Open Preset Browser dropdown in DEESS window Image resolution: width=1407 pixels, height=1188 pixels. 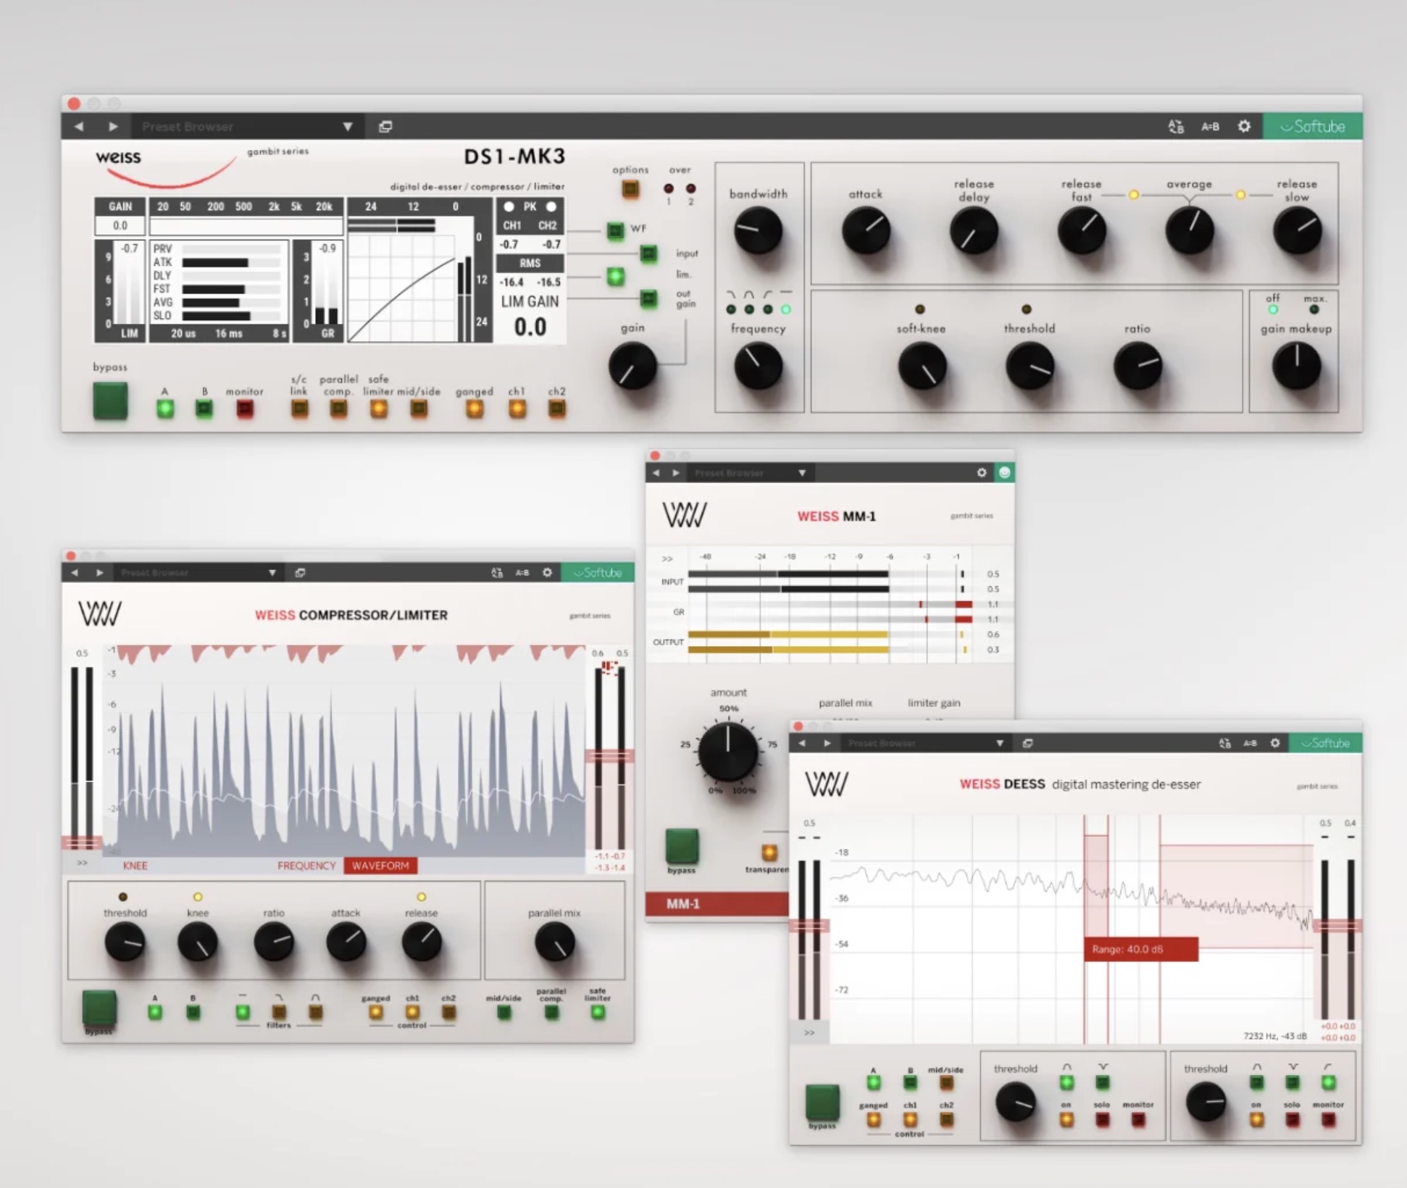(x=926, y=743)
